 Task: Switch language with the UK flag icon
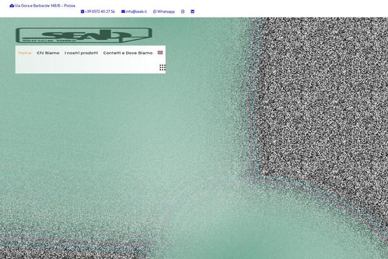(x=160, y=52)
